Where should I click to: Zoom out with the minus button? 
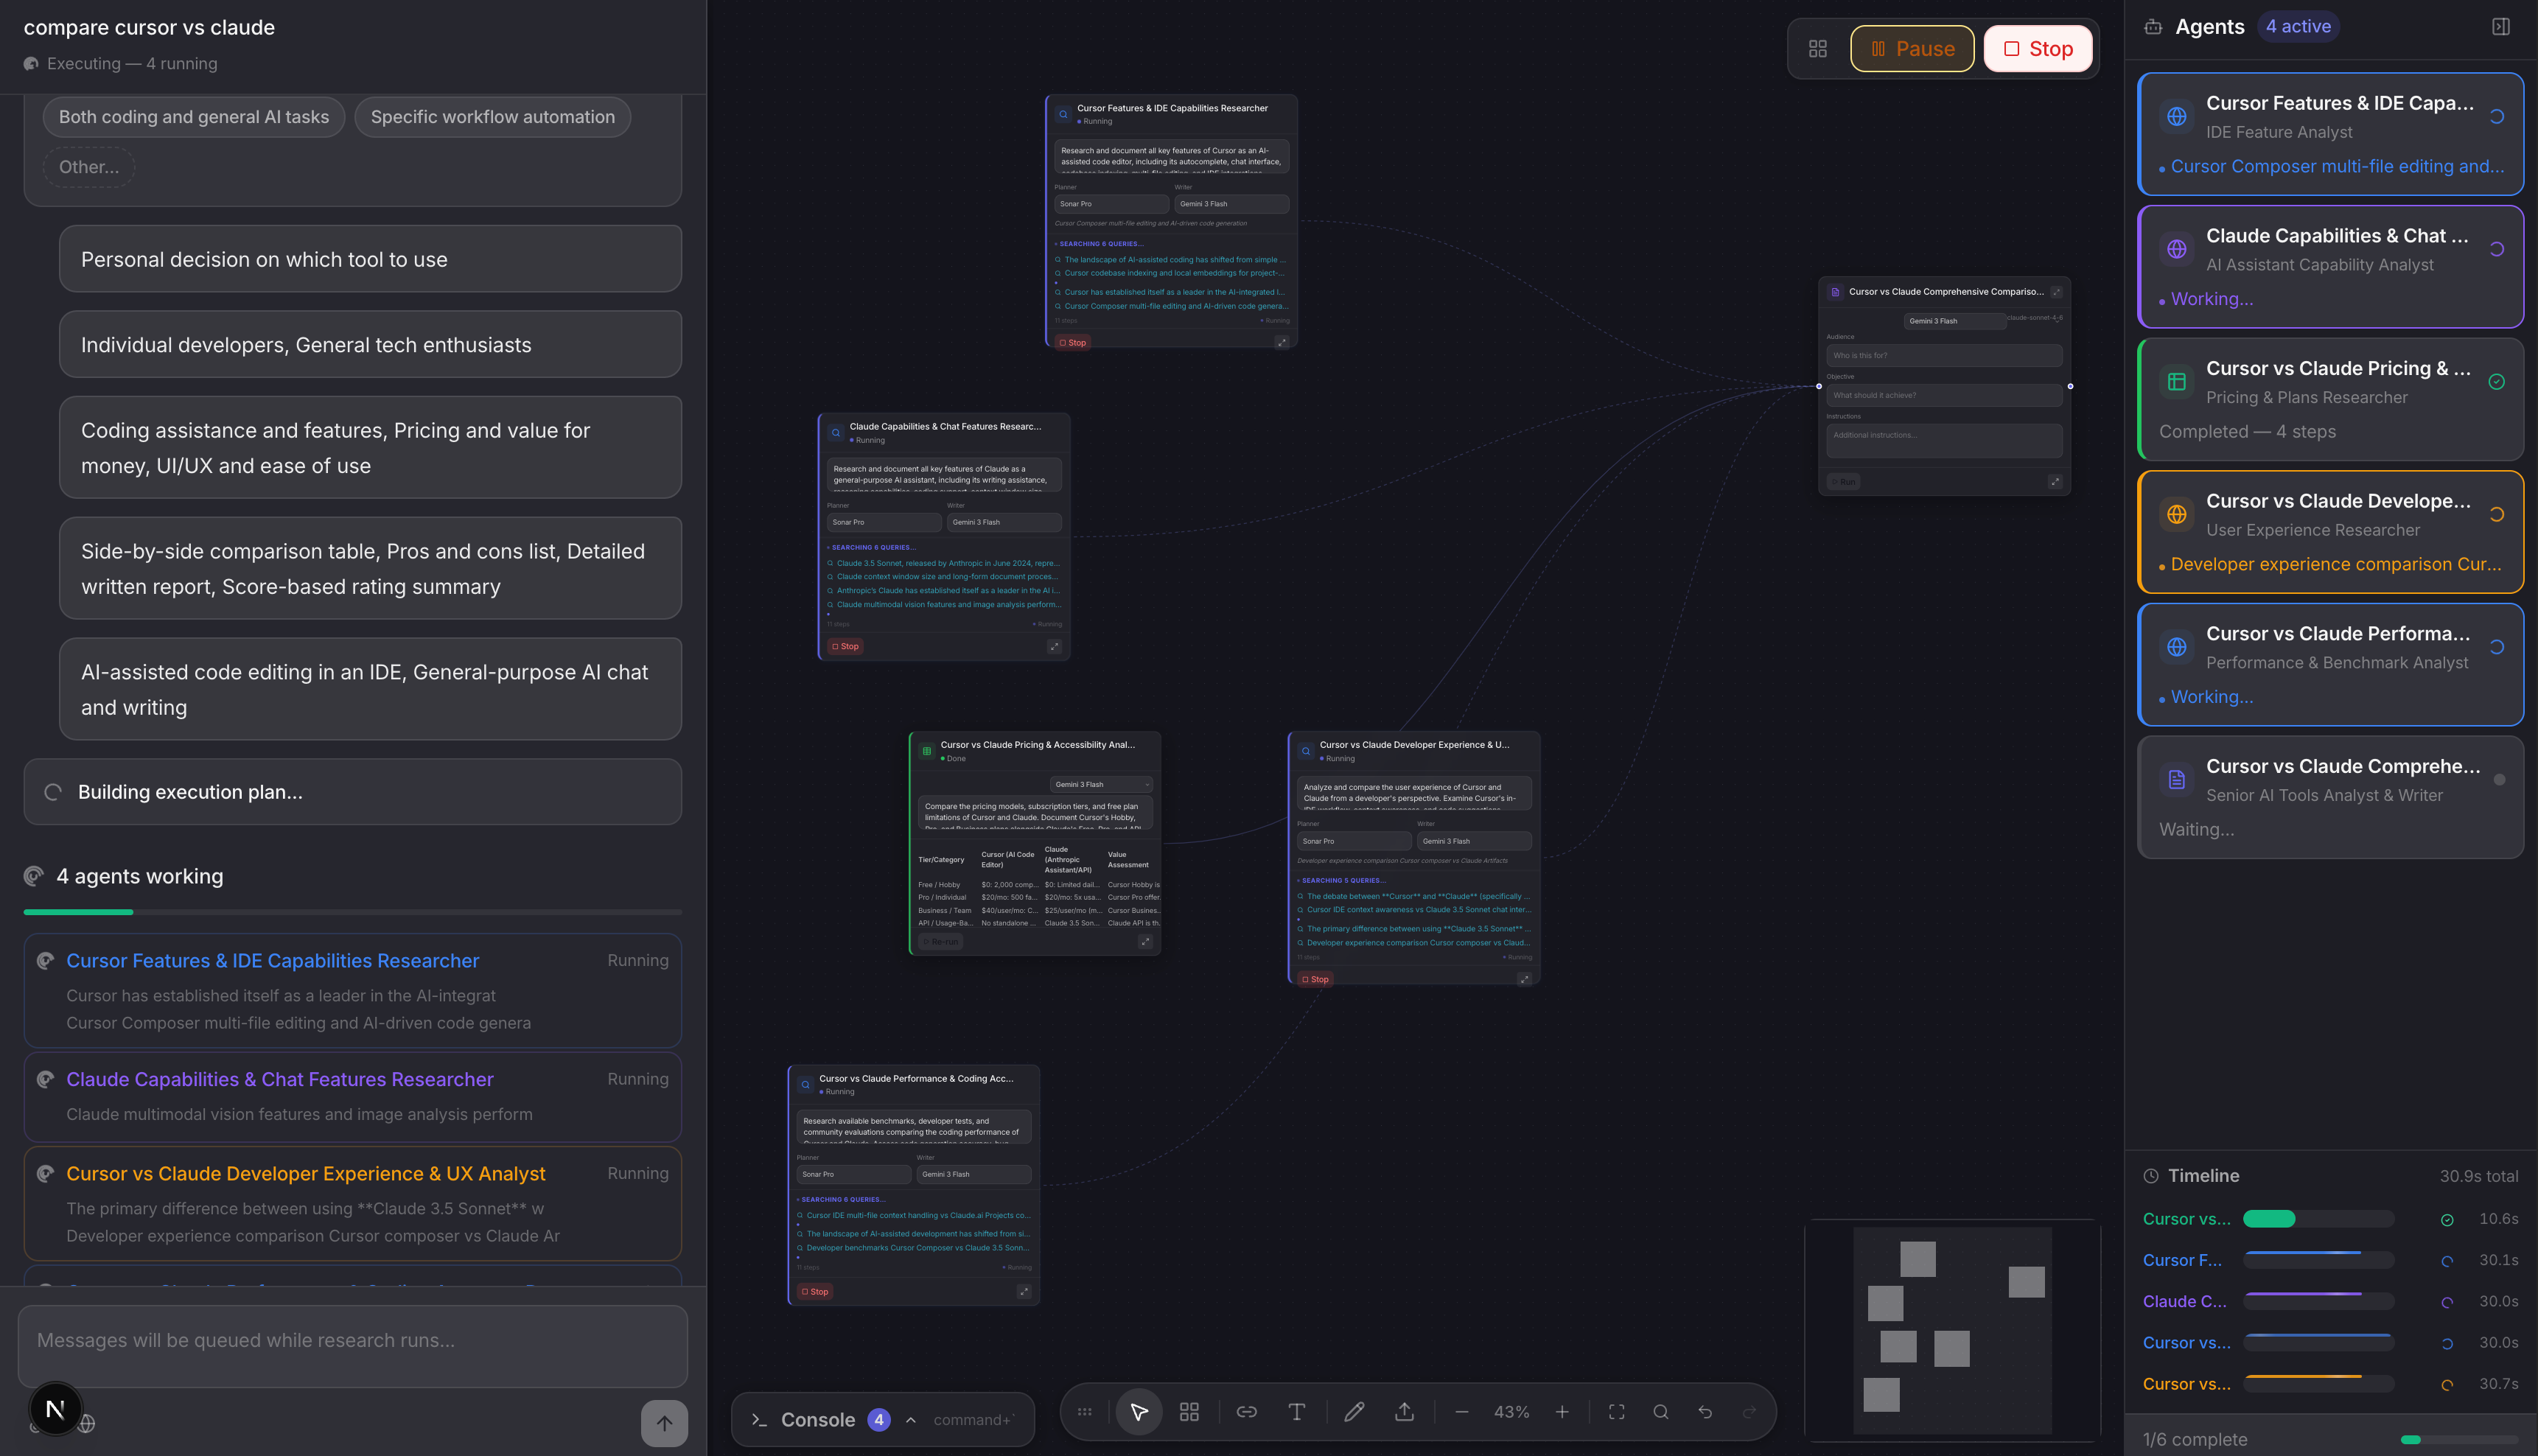[1461, 1412]
